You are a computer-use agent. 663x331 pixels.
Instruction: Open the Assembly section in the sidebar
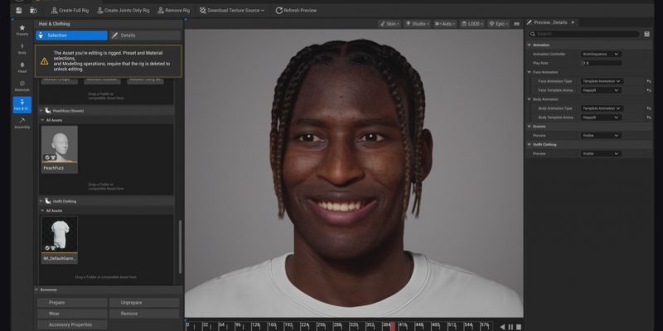tap(22, 123)
